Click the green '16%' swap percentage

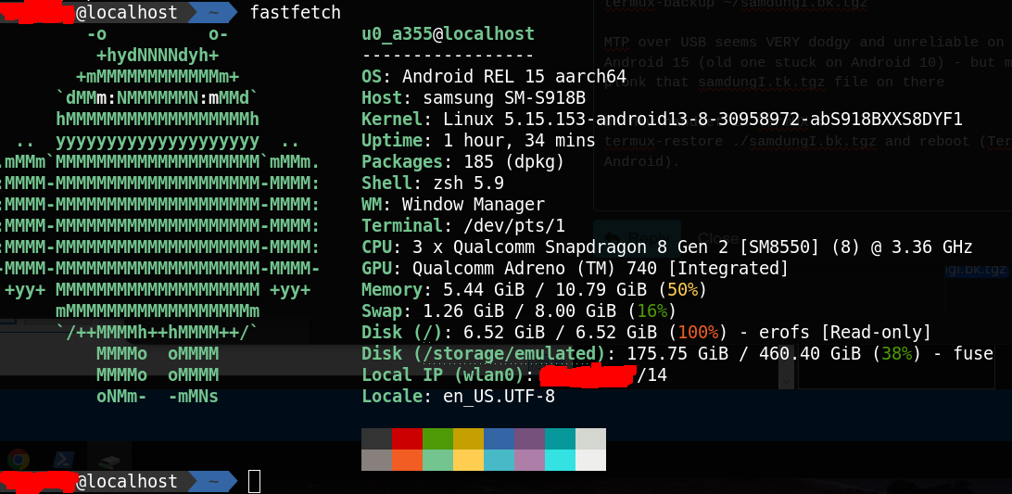[x=652, y=311]
